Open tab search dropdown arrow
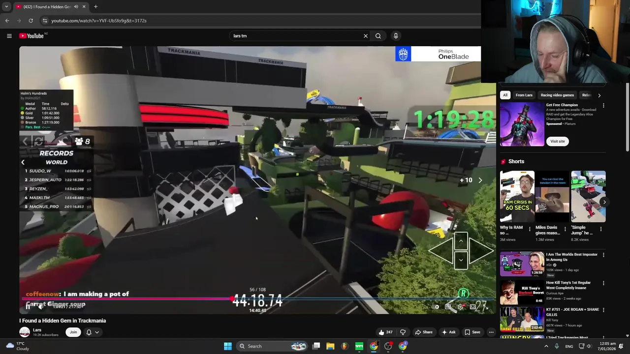The height and width of the screenshot is (354, 630). [x=6, y=7]
